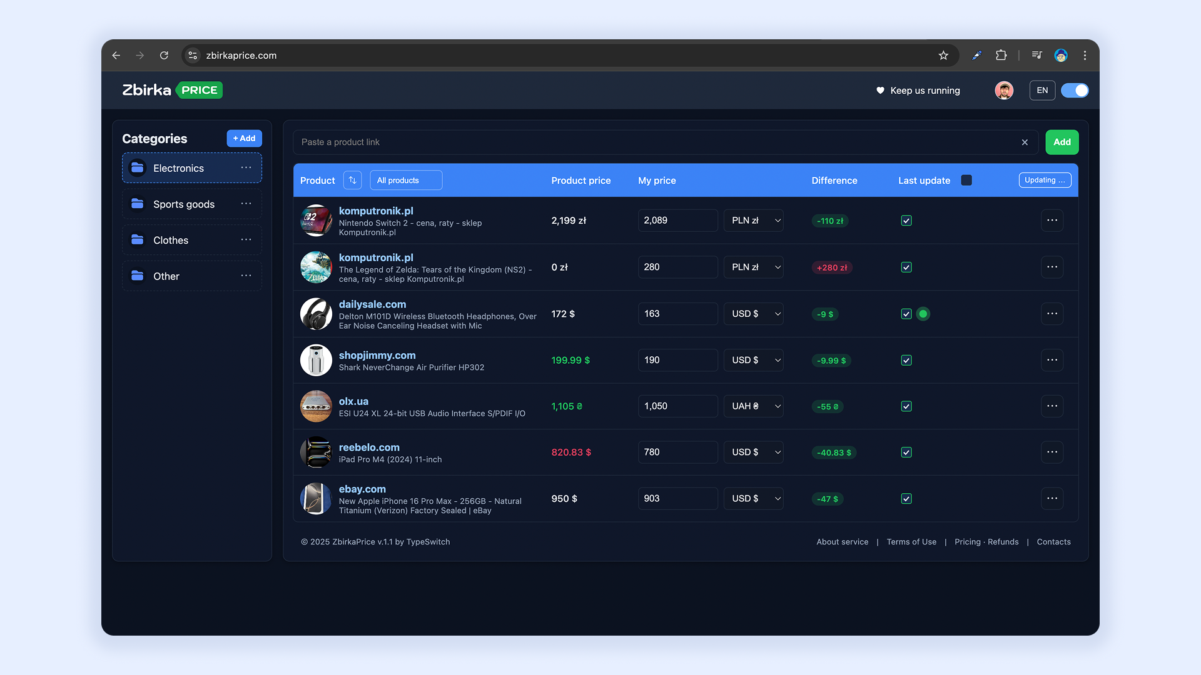Open UAH currency dropdown for olx.ua row
Screen dimensions: 1201x675
754,406
